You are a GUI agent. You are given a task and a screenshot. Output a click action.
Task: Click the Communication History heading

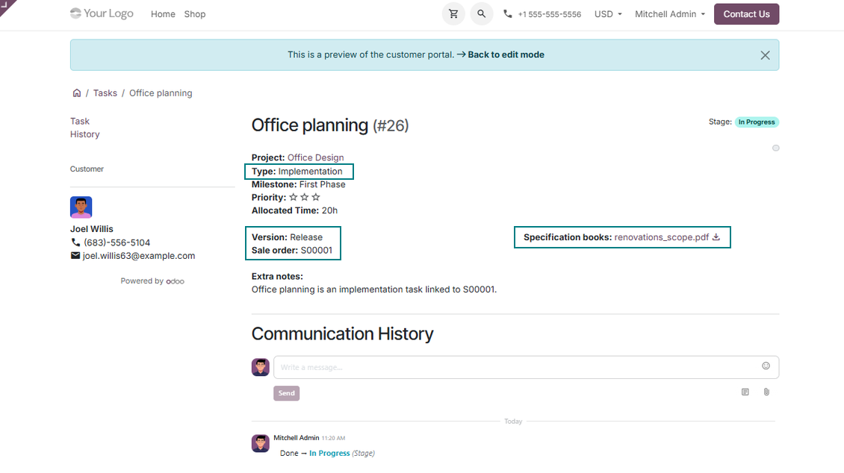pyautogui.click(x=342, y=333)
